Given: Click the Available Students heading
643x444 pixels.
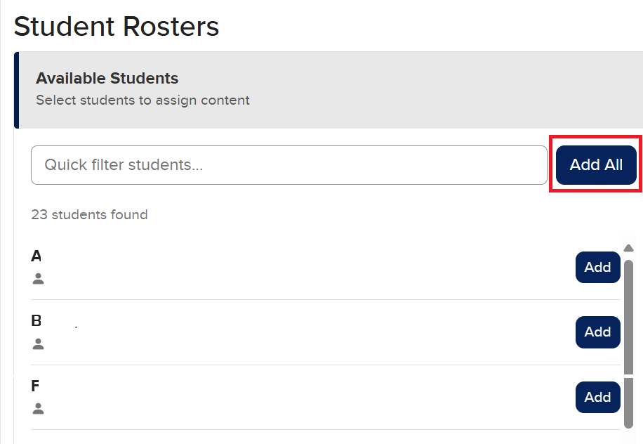Looking at the screenshot, I should 107,79.
